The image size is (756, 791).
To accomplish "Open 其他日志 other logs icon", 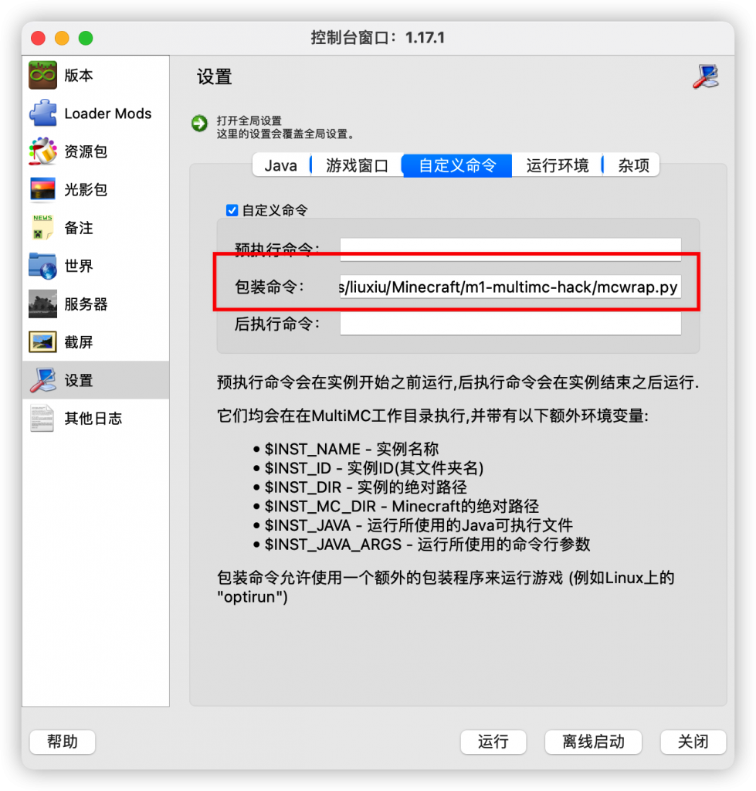I will [43, 418].
